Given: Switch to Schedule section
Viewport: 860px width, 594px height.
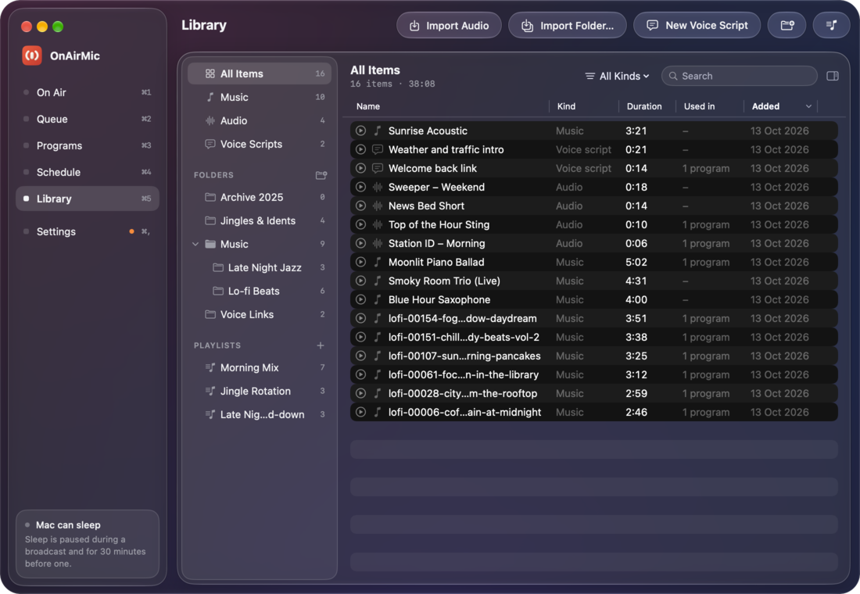Looking at the screenshot, I should pos(88,172).
